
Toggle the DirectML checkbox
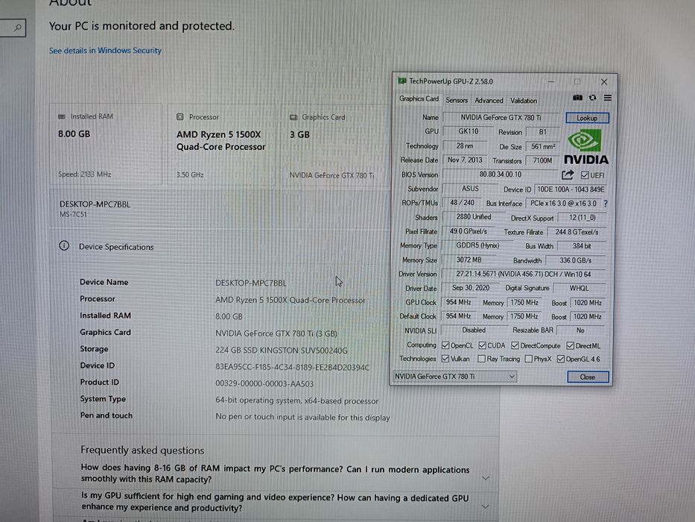[x=571, y=345]
